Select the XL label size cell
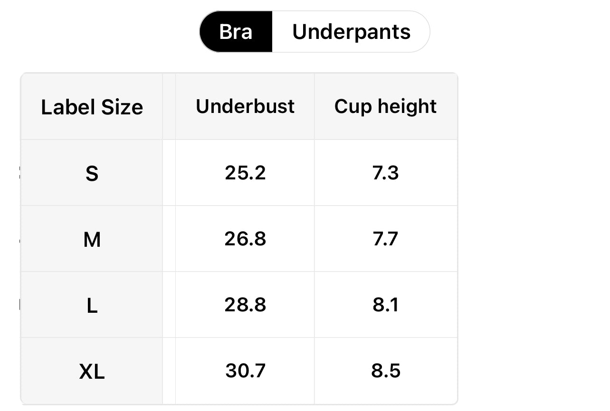This screenshot has width=610, height=411. pyautogui.click(x=92, y=371)
